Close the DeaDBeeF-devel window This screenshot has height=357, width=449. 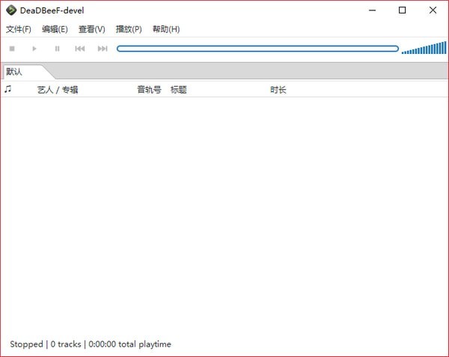click(433, 10)
